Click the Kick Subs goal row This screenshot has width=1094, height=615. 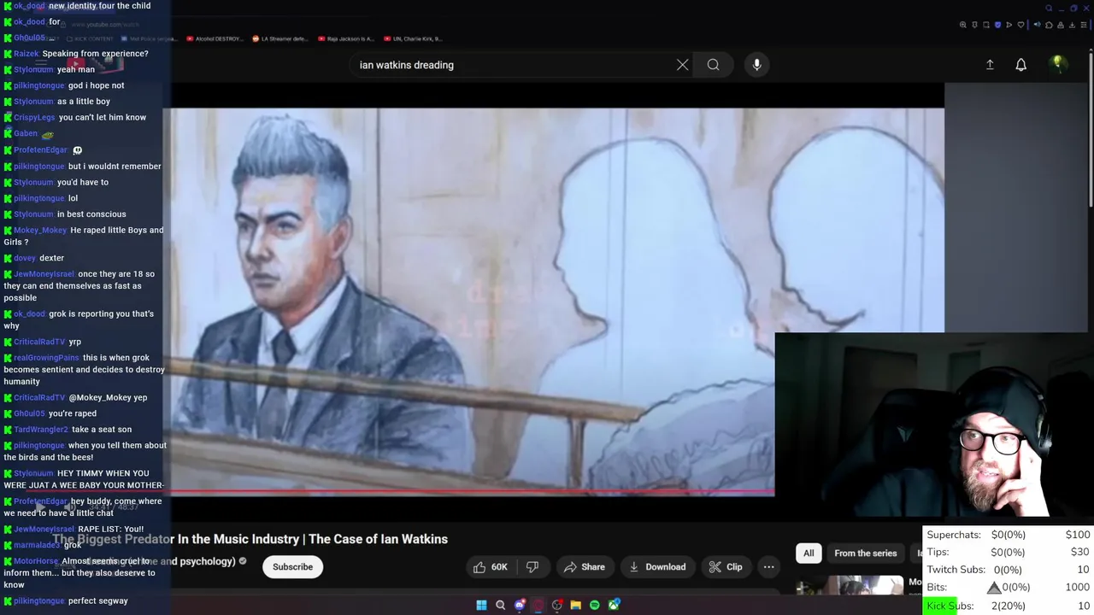coord(1009,606)
